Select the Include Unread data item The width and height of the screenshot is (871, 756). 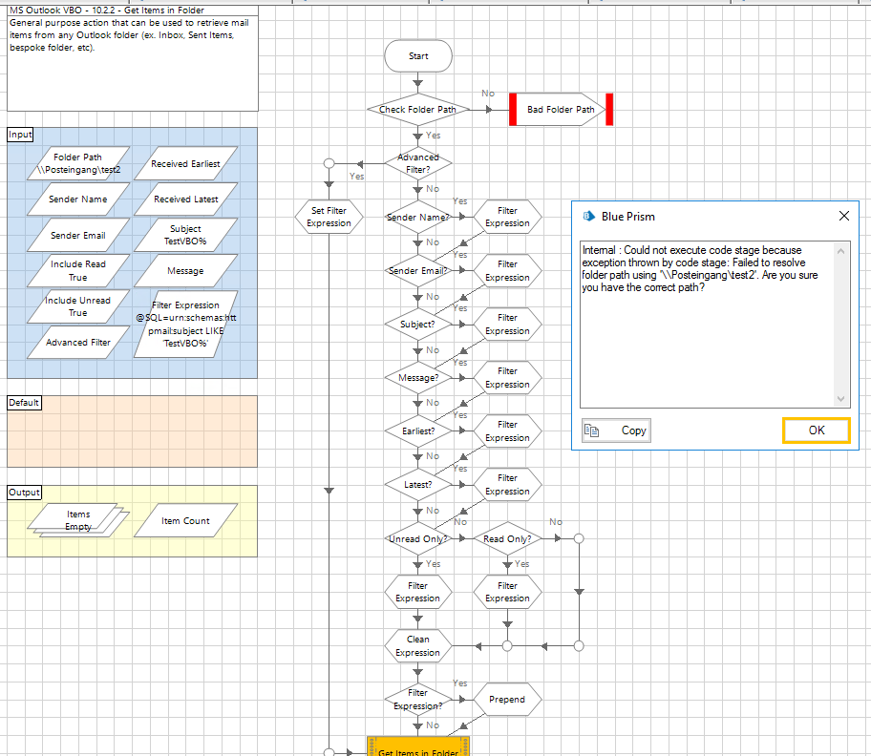pyautogui.click(x=78, y=306)
